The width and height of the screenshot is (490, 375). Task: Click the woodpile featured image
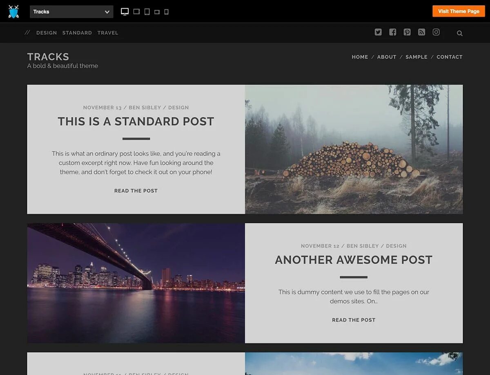pos(354,149)
